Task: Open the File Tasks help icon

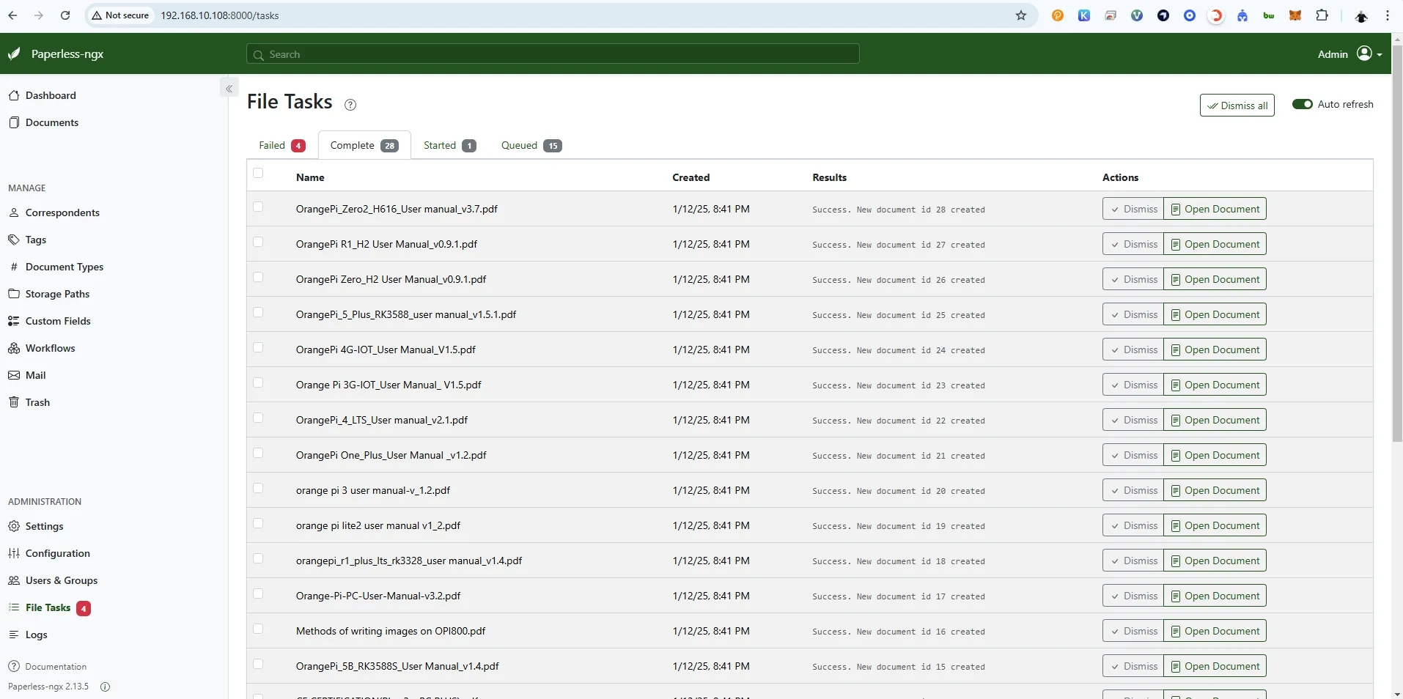Action: pos(350,105)
